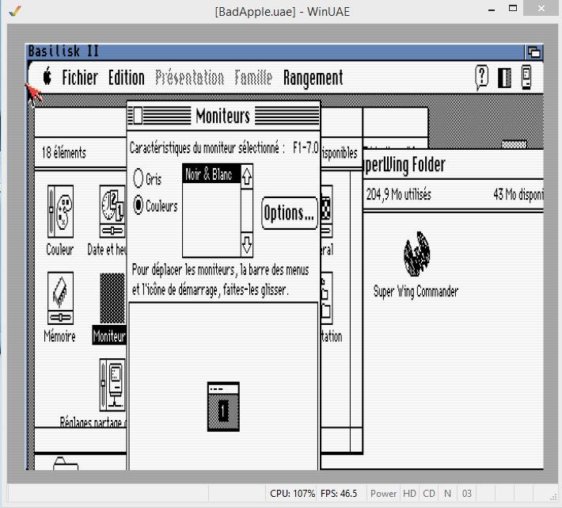Screen dimensions: 562x508
Task: Click FPS: 46.5 in the status bar
Action: [x=339, y=494]
